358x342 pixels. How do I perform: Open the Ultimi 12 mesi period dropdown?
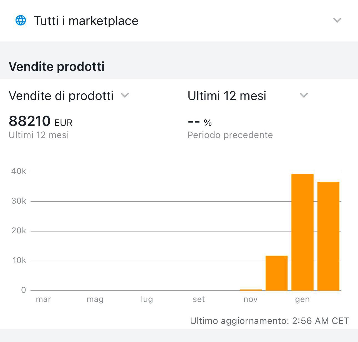tap(227, 96)
